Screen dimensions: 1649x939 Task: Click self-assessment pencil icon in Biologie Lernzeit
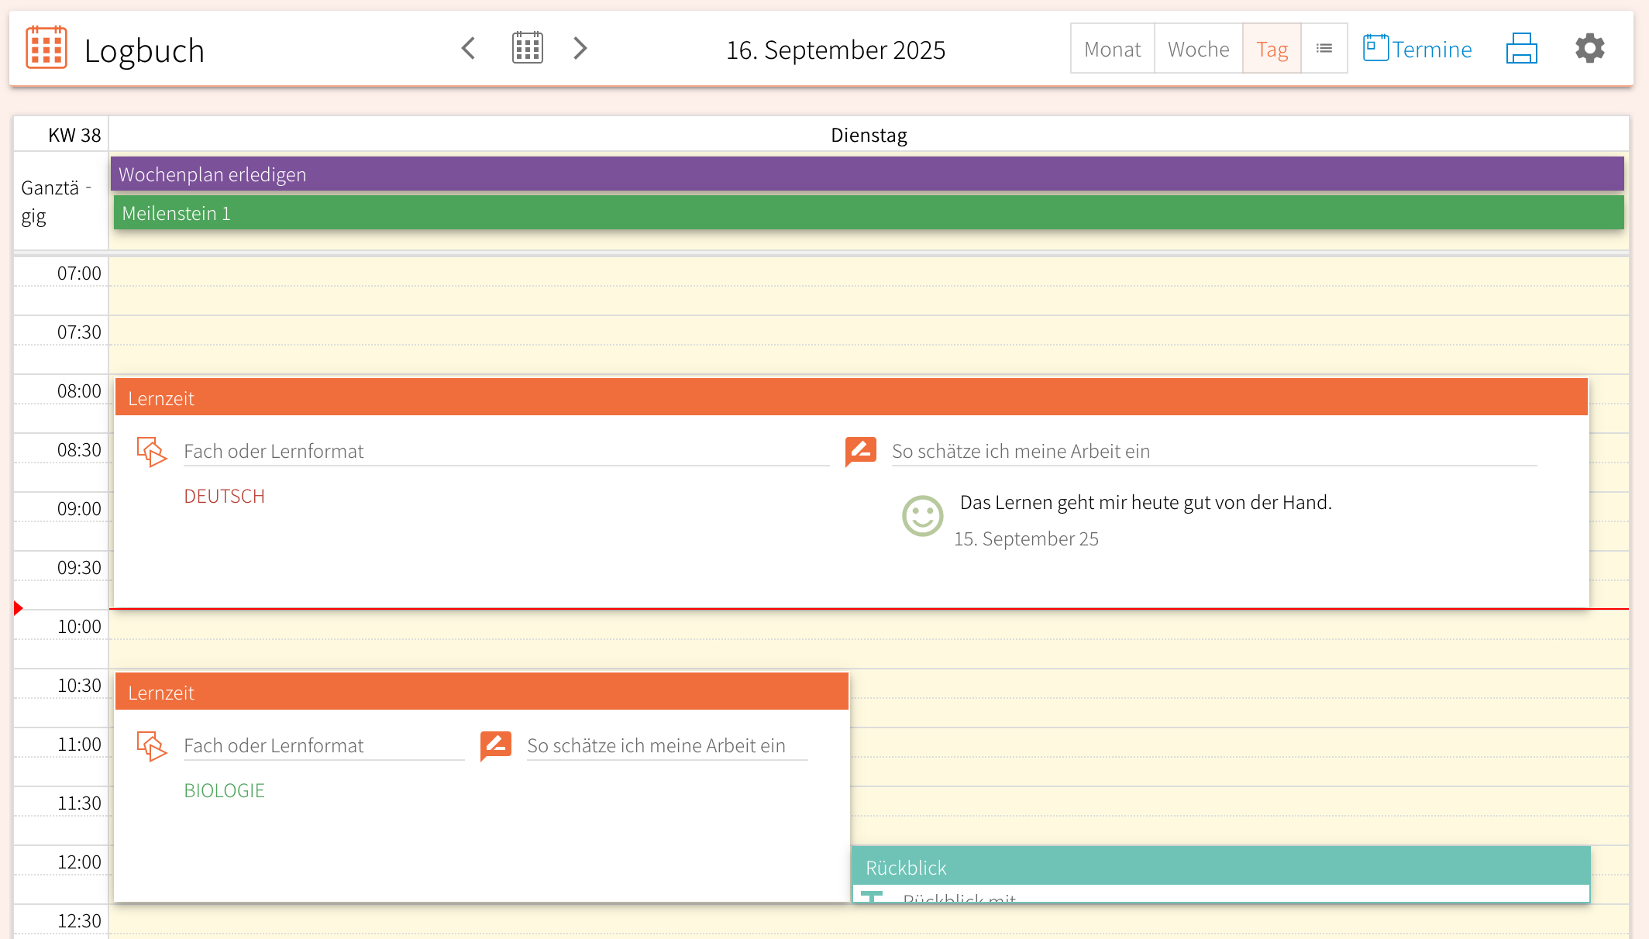coord(496,745)
